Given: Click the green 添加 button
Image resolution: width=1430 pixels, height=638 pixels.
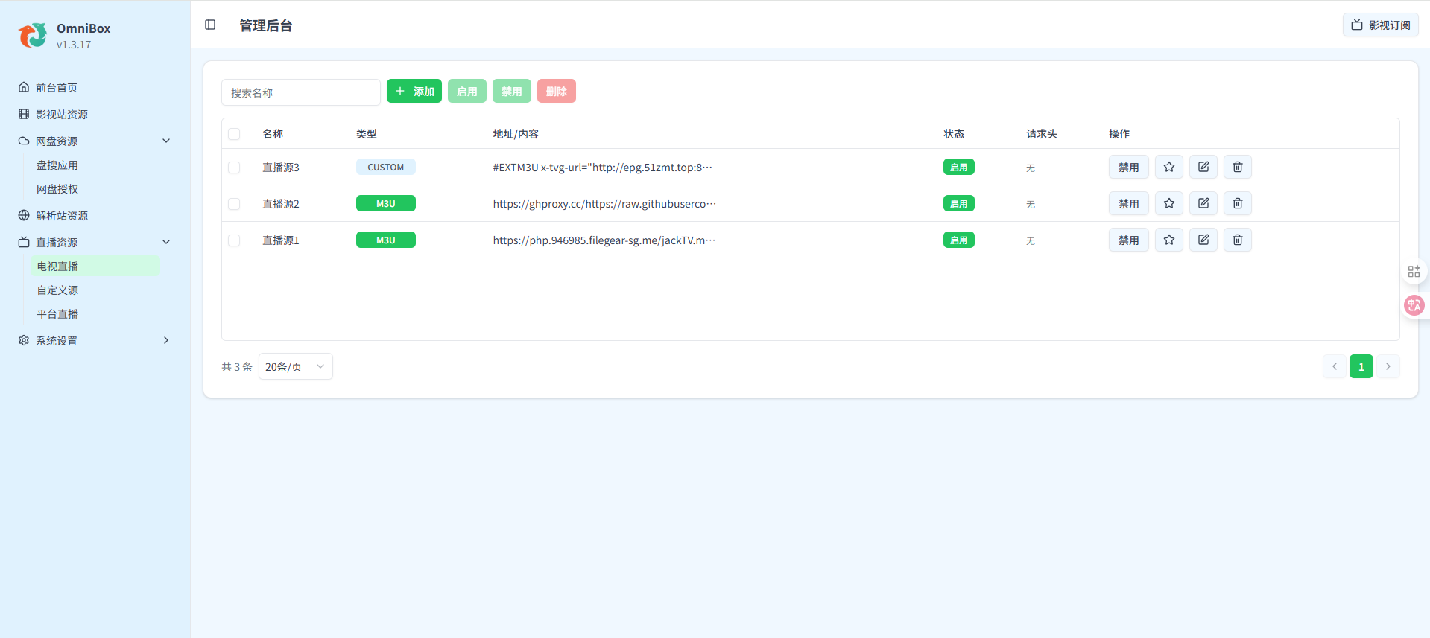Looking at the screenshot, I should [x=414, y=91].
